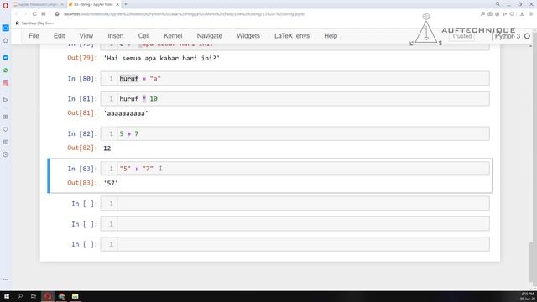Open WhatsApp in Opera sidebar
Viewport: 537px width, 302px height.
(6, 70)
